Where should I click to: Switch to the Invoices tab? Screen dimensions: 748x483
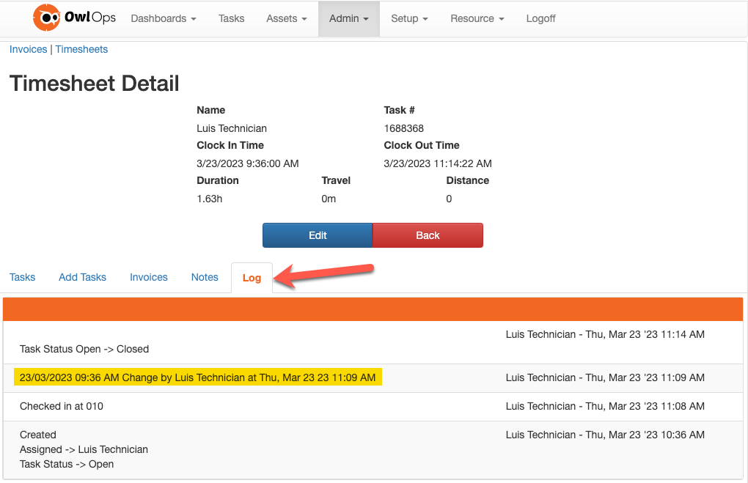[148, 277]
